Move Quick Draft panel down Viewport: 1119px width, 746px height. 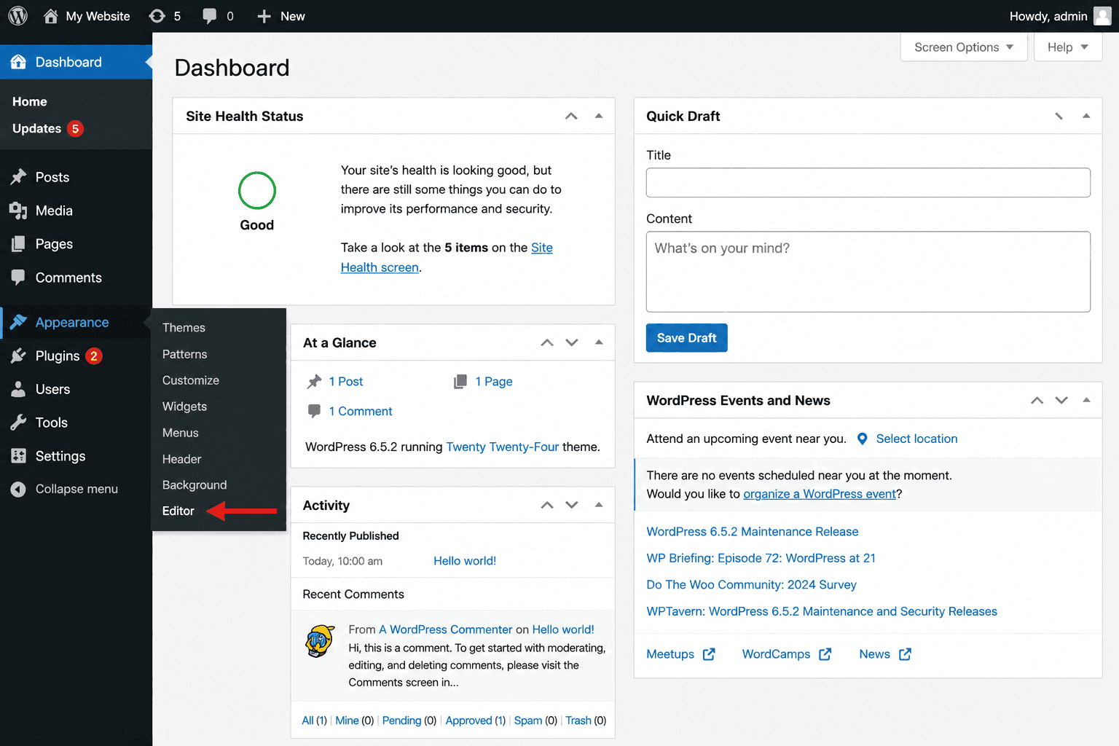pyautogui.click(x=1059, y=116)
